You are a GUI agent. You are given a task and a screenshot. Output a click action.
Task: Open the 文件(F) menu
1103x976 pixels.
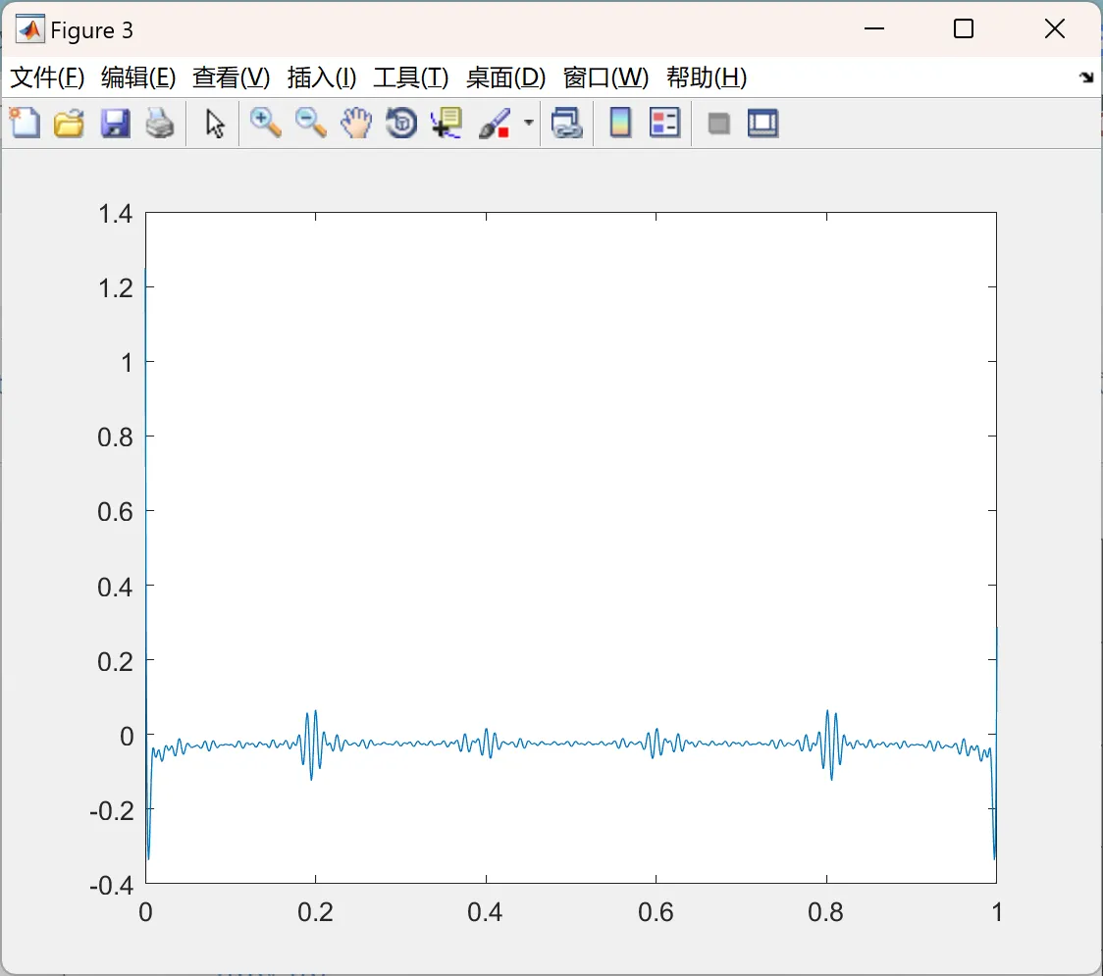click(47, 77)
